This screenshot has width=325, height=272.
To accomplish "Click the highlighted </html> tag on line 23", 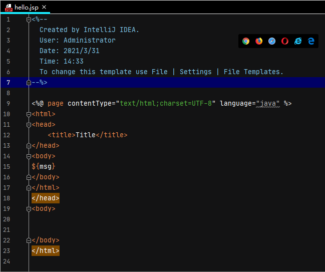I will [46, 251].
